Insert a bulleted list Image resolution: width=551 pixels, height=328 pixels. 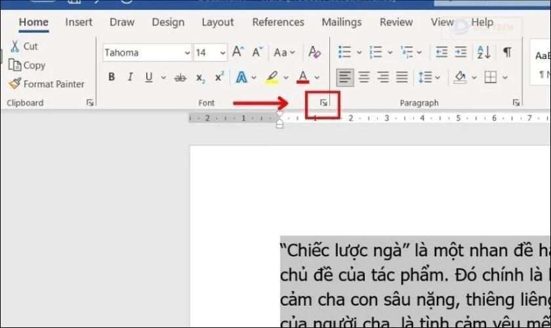[x=344, y=52]
